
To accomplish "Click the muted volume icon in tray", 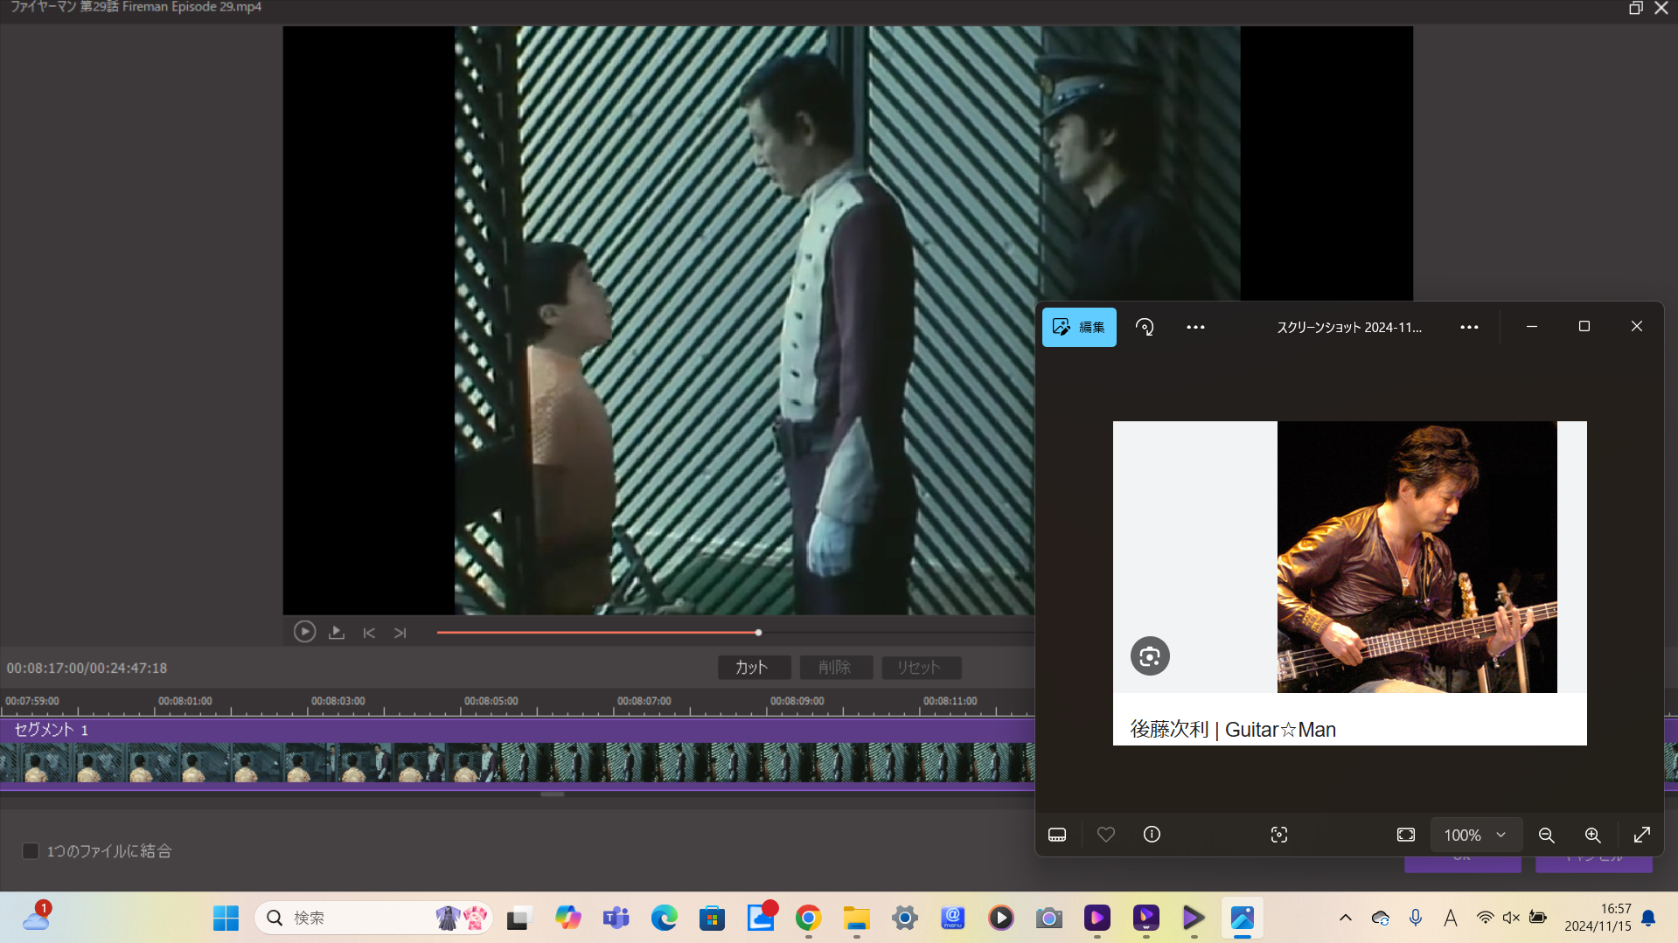I will coord(1511,918).
